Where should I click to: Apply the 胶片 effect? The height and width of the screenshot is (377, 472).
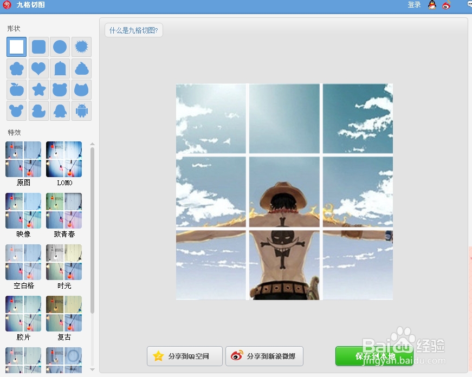tap(23, 318)
